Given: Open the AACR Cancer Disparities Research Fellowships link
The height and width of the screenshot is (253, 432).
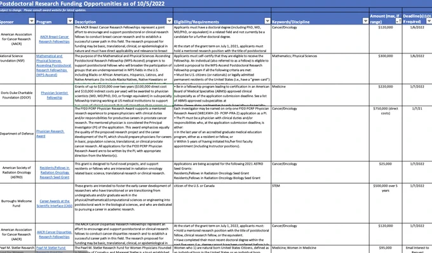Looking at the screenshot, I should (54, 235).
